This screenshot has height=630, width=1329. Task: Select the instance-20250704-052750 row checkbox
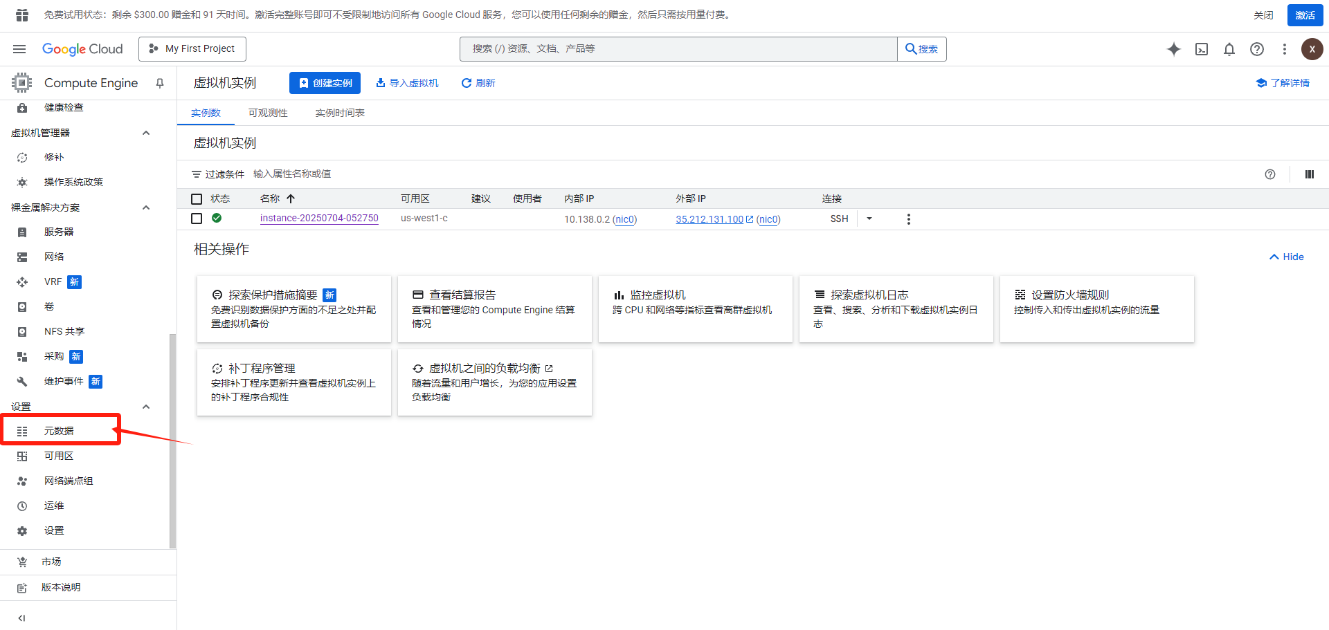(x=197, y=219)
